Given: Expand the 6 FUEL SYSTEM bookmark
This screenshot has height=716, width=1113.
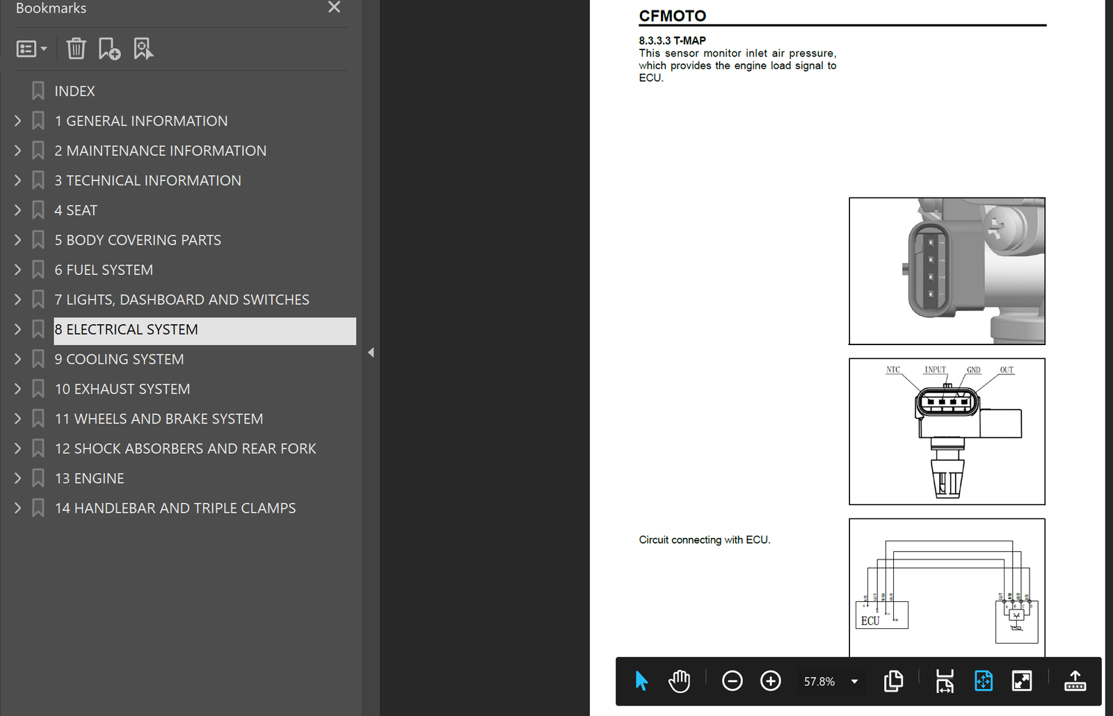Looking at the screenshot, I should [18, 270].
